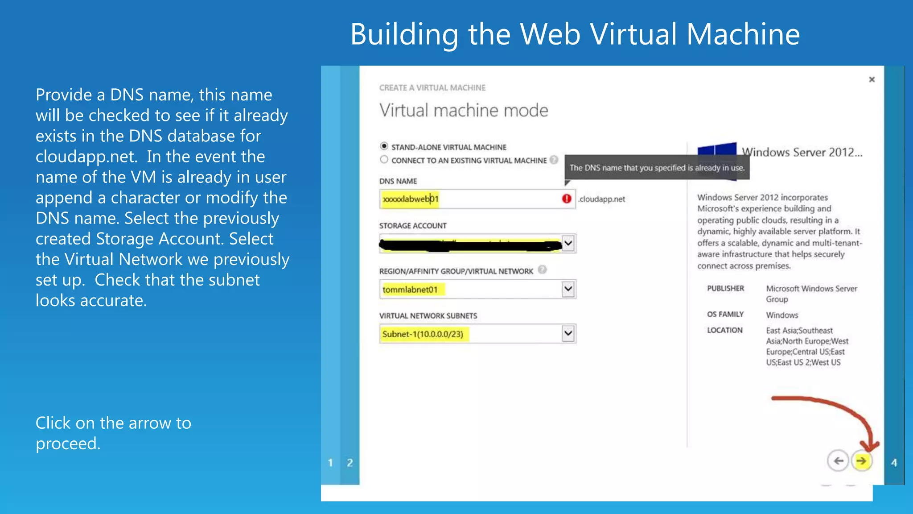Expand the Storage Account dropdown
This screenshot has height=514, width=913.
click(x=568, y=244)
